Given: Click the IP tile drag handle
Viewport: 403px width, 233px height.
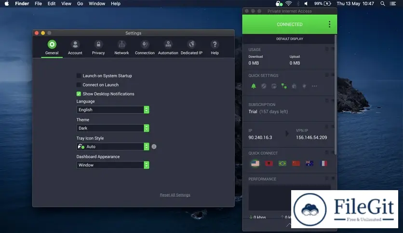Looking at the screenshot, I should tap(327, 127).
